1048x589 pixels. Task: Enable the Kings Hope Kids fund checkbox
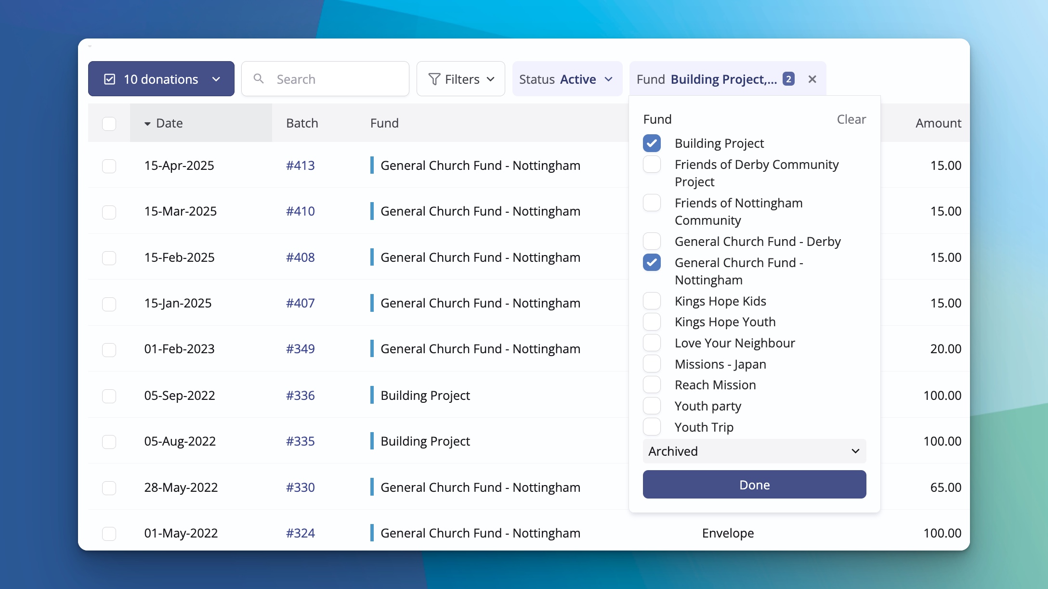click(x=652, y=300)
